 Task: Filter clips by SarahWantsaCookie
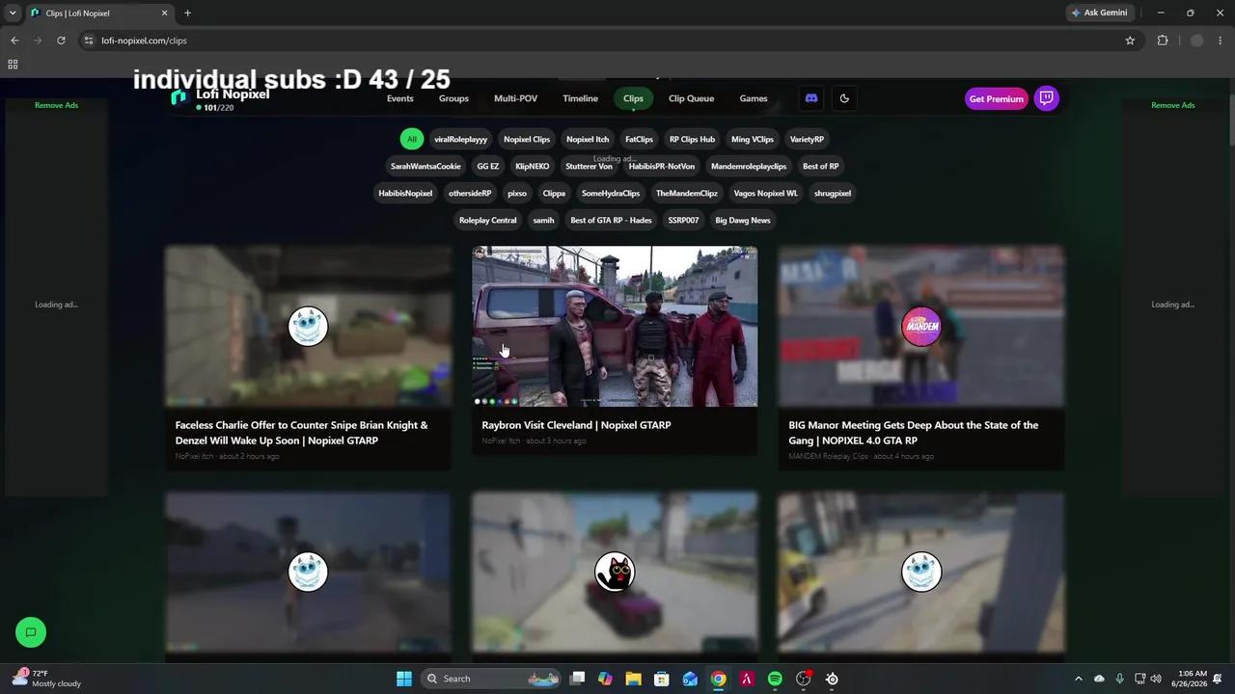pos(425,166)
